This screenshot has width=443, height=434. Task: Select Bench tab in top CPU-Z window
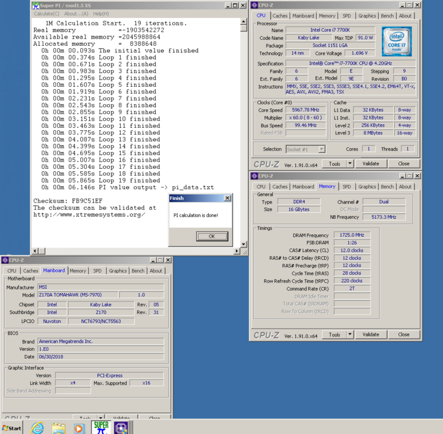(387, 16)
